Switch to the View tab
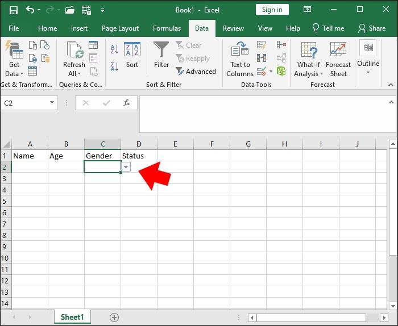This screenshot has width=398, height=326. [265, 28]
